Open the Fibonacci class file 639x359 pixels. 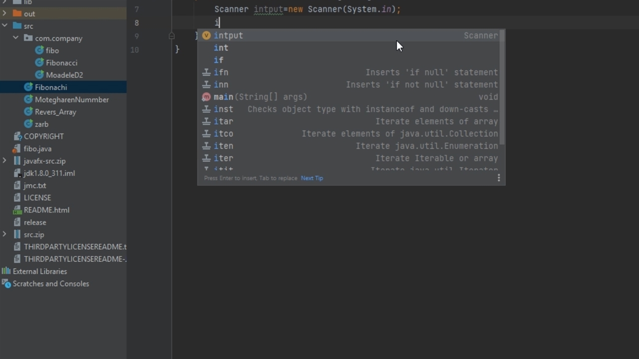coord(61,63)
